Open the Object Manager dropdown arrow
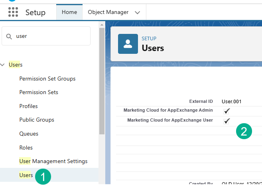This screenshot has height=185, width=262. [x=138, y=12]
